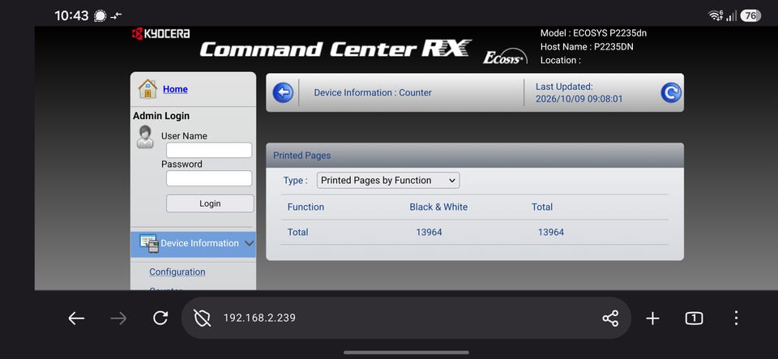
Task: Click the blue back arrow icon
Action: pyautogui.click(x=283, y=92)
